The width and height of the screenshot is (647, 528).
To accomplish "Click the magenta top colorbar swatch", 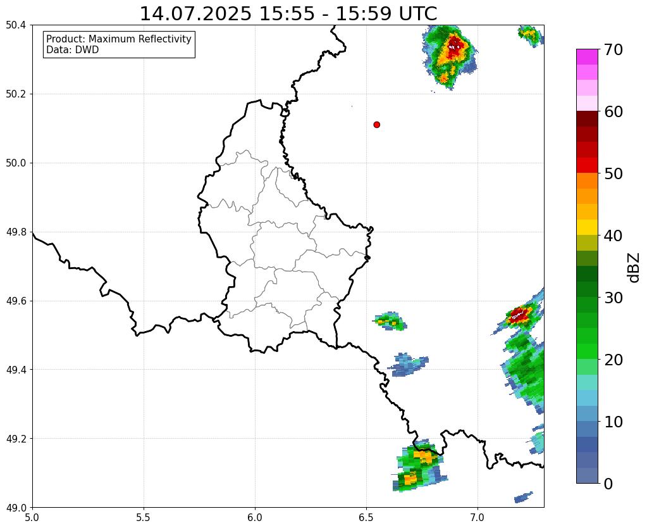I will [x=587, y=57].
